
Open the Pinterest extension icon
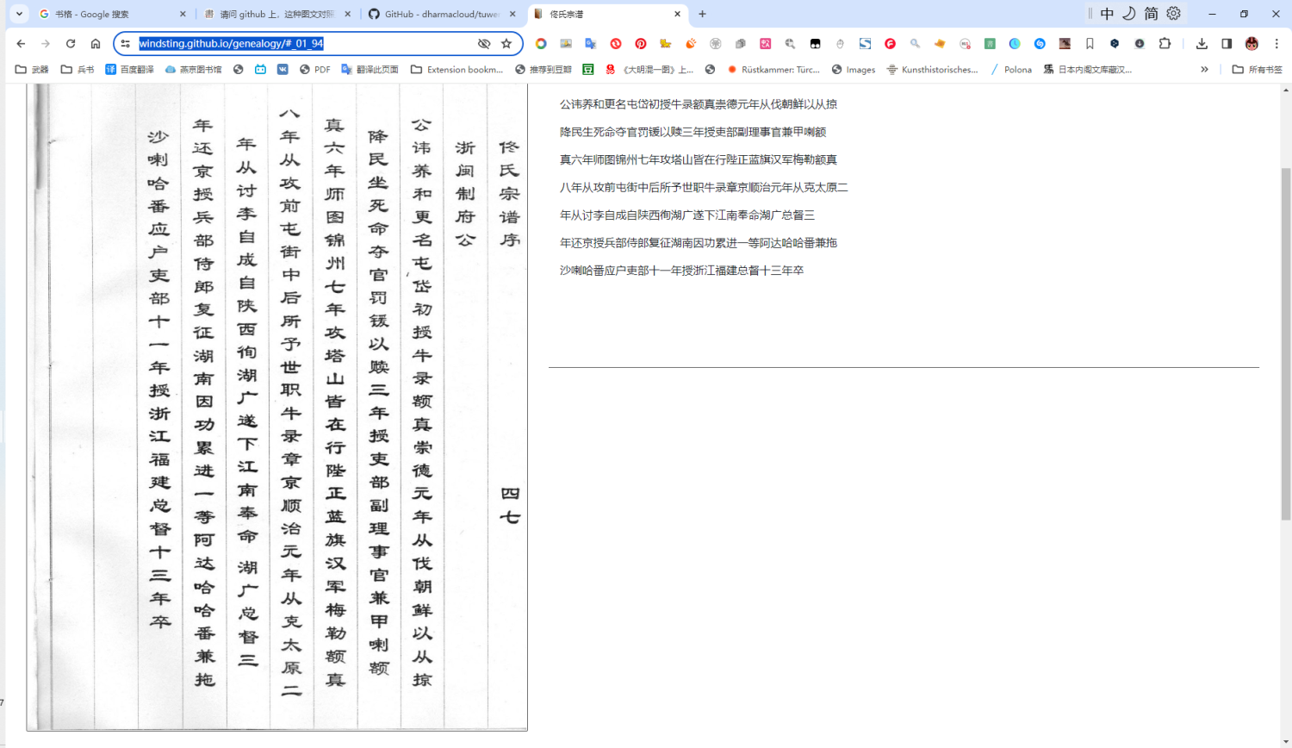pos(639,43)
